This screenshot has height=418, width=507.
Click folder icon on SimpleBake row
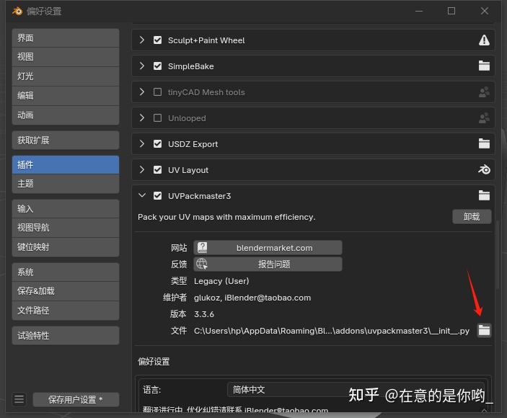484,66
